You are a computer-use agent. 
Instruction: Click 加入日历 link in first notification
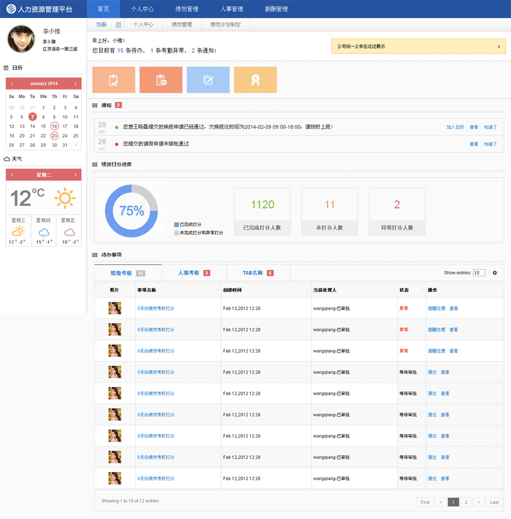[x=455, y=127]
